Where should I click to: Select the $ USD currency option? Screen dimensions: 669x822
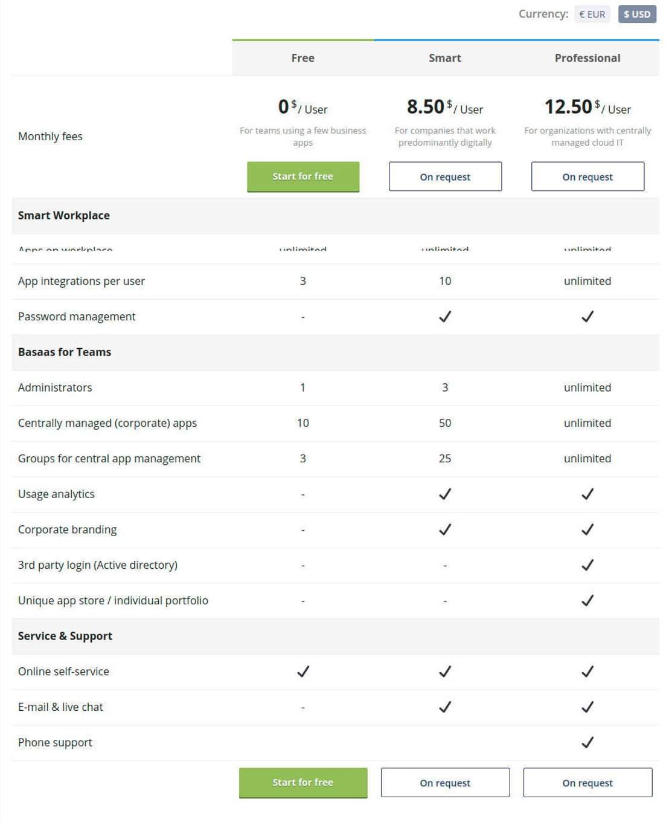pyautogui.click(x=637, y=14)
